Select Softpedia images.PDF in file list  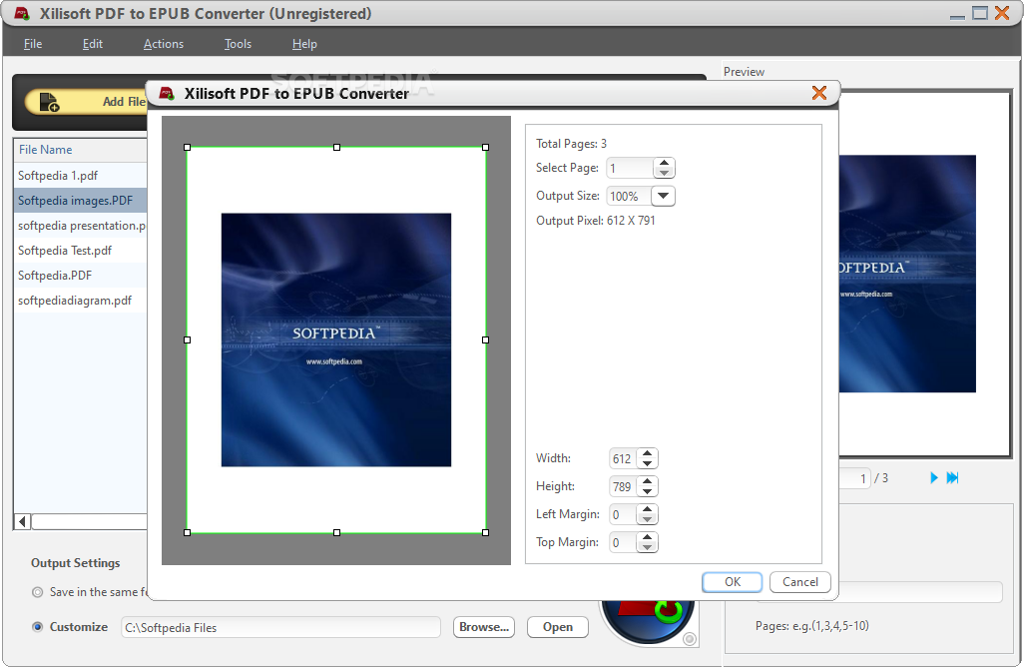80,201
